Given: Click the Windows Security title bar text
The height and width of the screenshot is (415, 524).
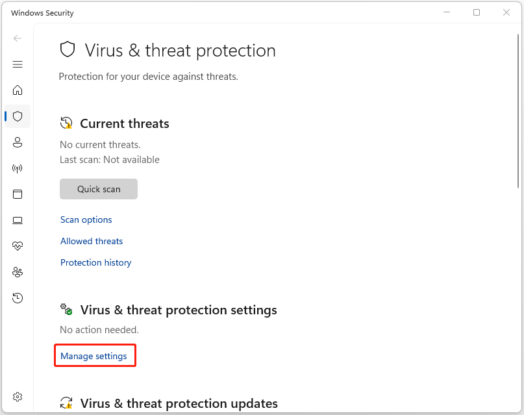Looking at the screenshot, I should point(42,12).
